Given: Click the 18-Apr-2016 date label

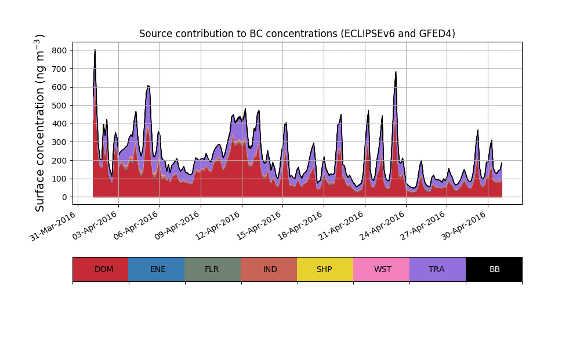Looking at the screenshot, I should point(300,226).
